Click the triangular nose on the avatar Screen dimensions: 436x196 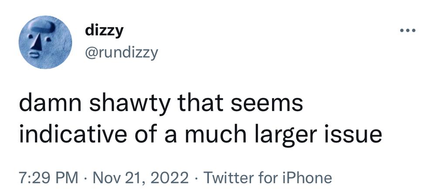pyautogui.click(x=37, y=43)
